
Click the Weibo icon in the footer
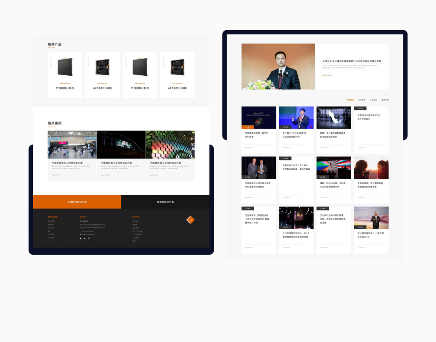85,239
